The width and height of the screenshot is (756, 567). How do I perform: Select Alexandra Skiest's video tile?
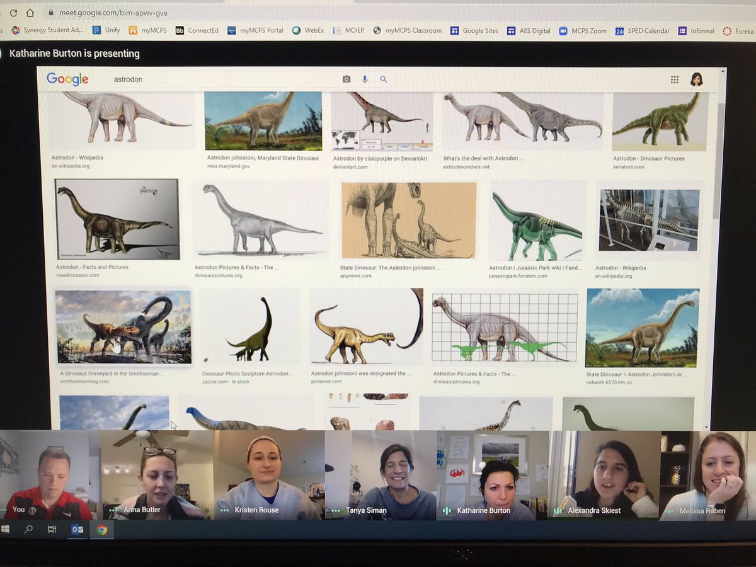(x=604, y=476)
